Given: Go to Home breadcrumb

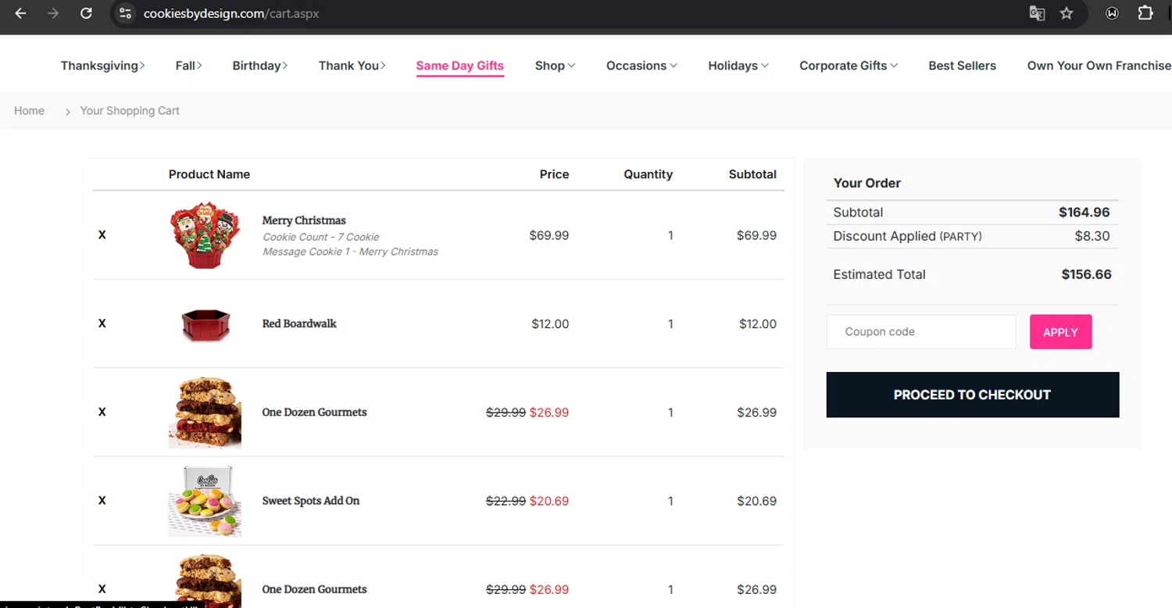Looking at the screenshot, I should pos(29,111).
